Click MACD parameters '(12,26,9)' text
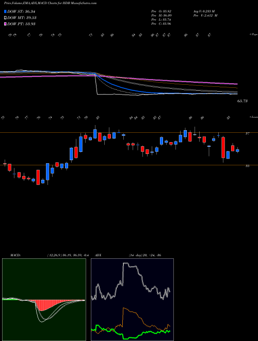The width and height of the screenshot is (258, 341). pos(54,255)
